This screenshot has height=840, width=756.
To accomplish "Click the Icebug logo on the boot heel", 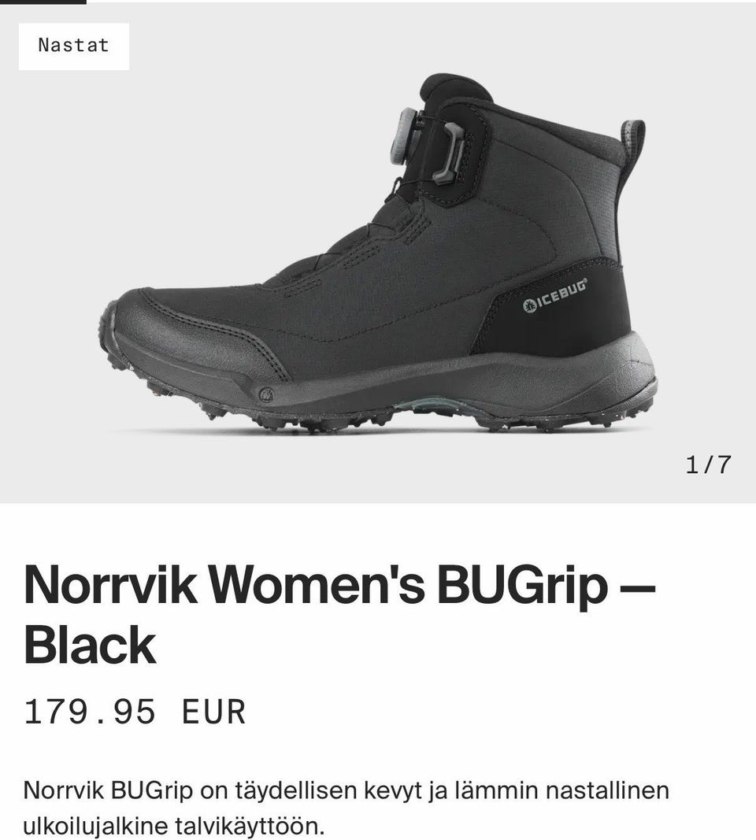I will (x=555, y=296).
